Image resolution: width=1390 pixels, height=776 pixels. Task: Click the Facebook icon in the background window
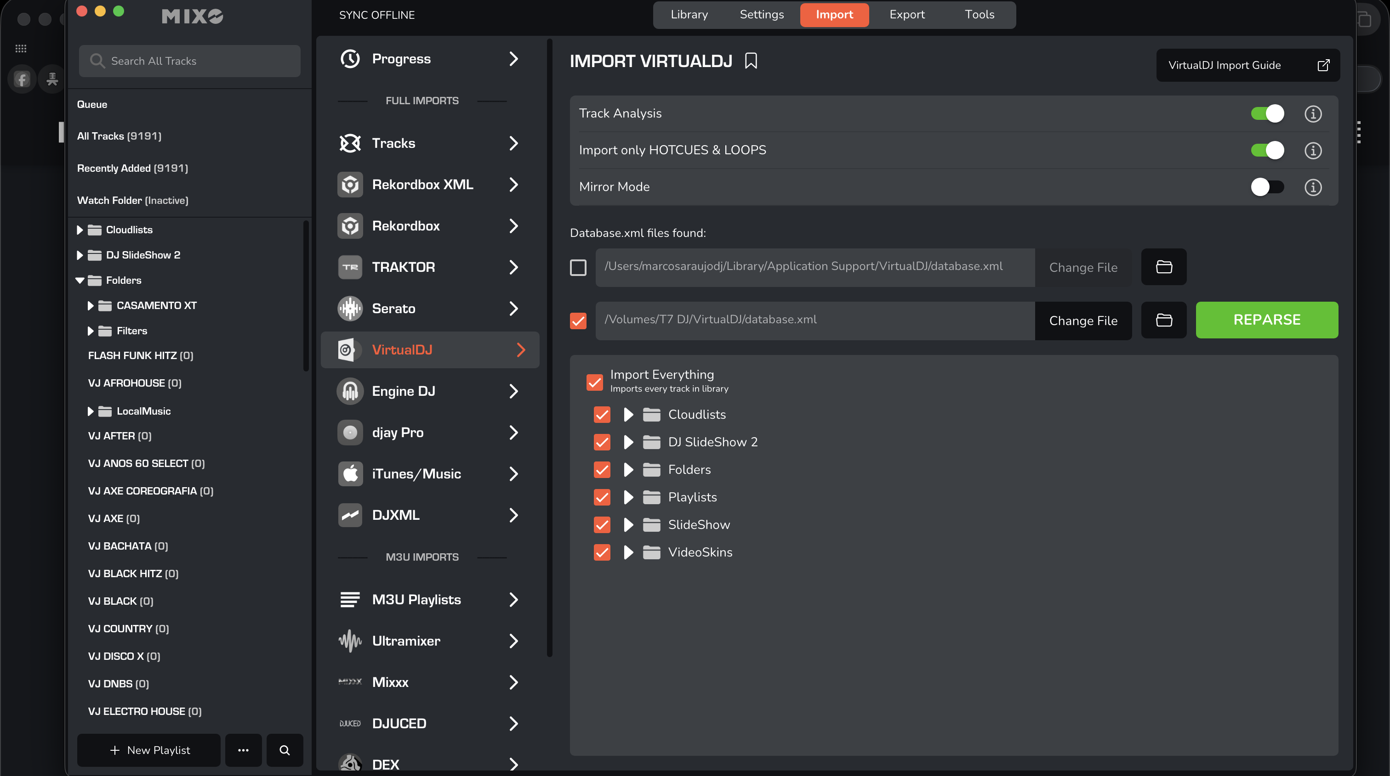[22, 80]
